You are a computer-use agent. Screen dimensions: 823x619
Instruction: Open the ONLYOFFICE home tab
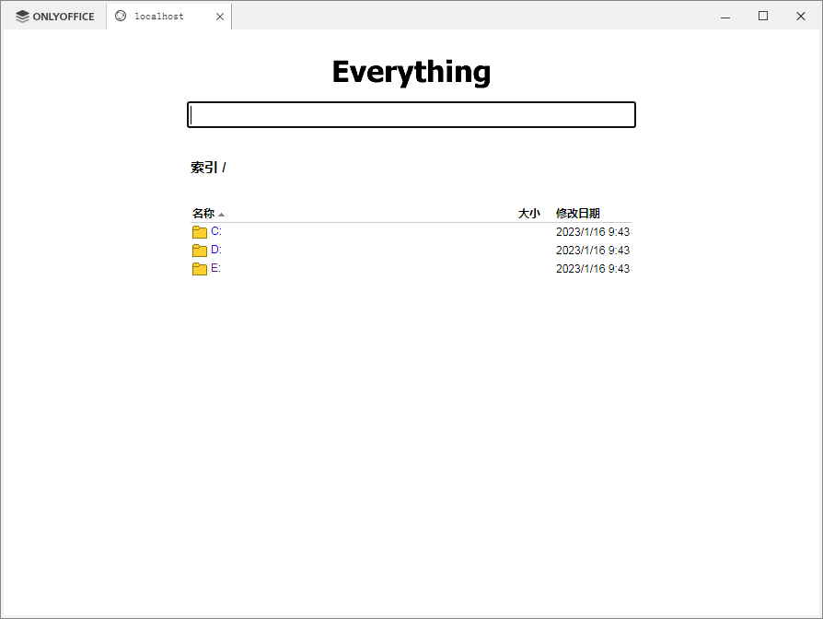54,17
